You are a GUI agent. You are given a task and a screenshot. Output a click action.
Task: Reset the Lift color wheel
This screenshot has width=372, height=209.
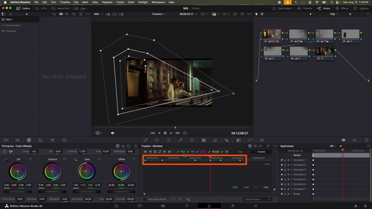coord(30,159)
